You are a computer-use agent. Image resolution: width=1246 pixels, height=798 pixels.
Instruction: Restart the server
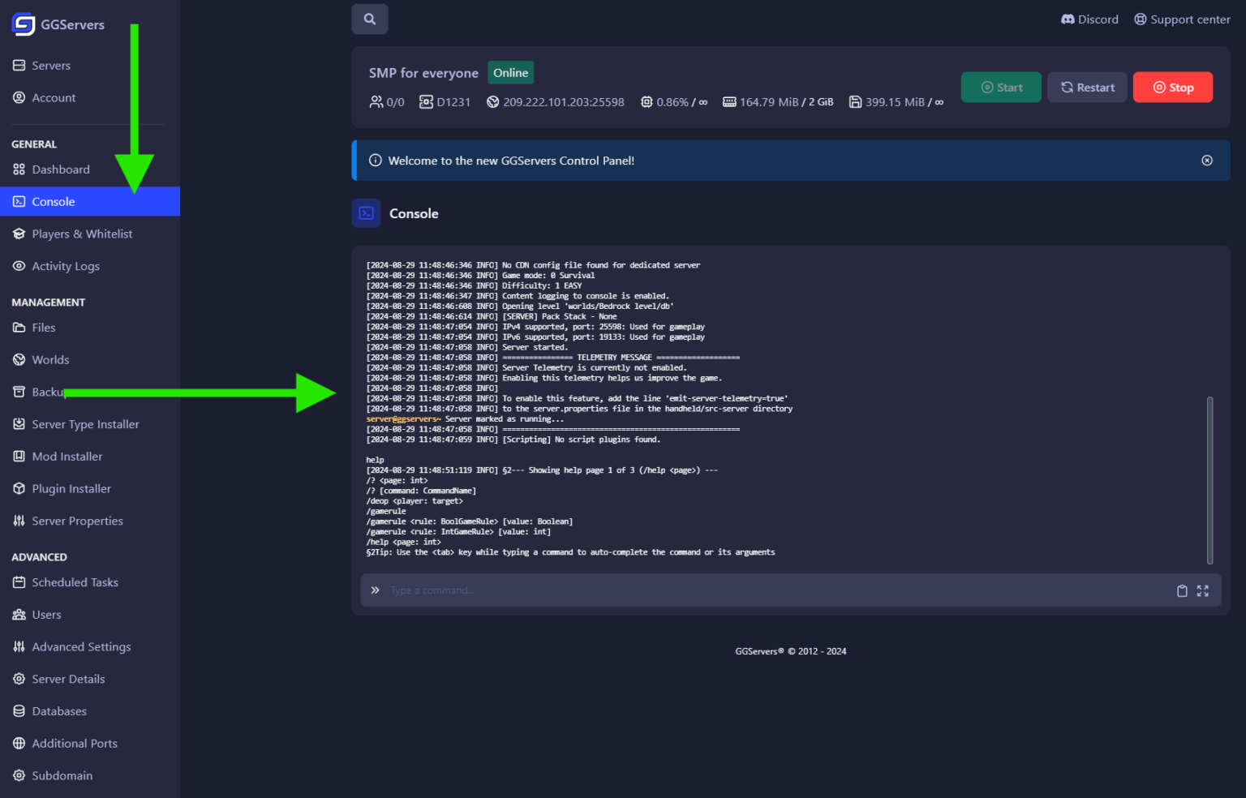[x=1087, y=87]
